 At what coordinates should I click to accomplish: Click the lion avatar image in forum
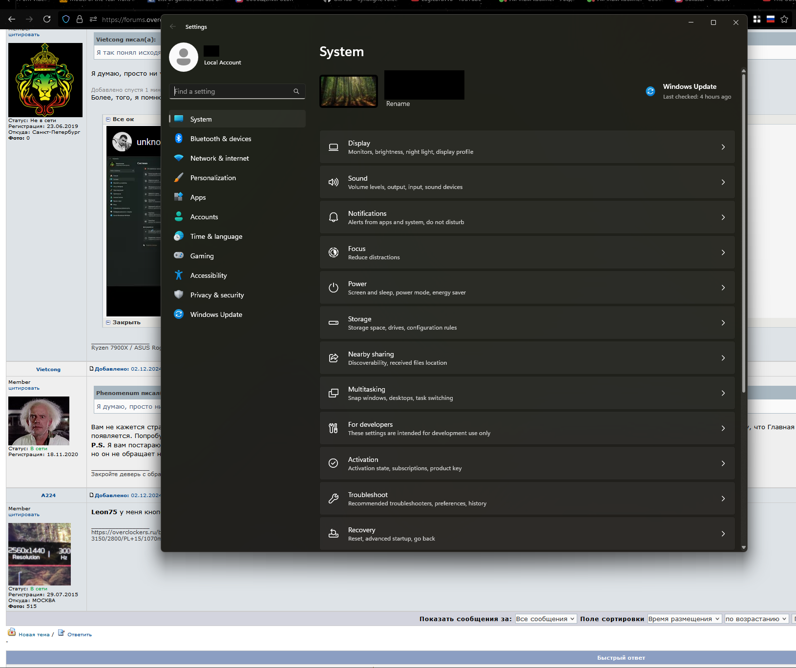45,80
